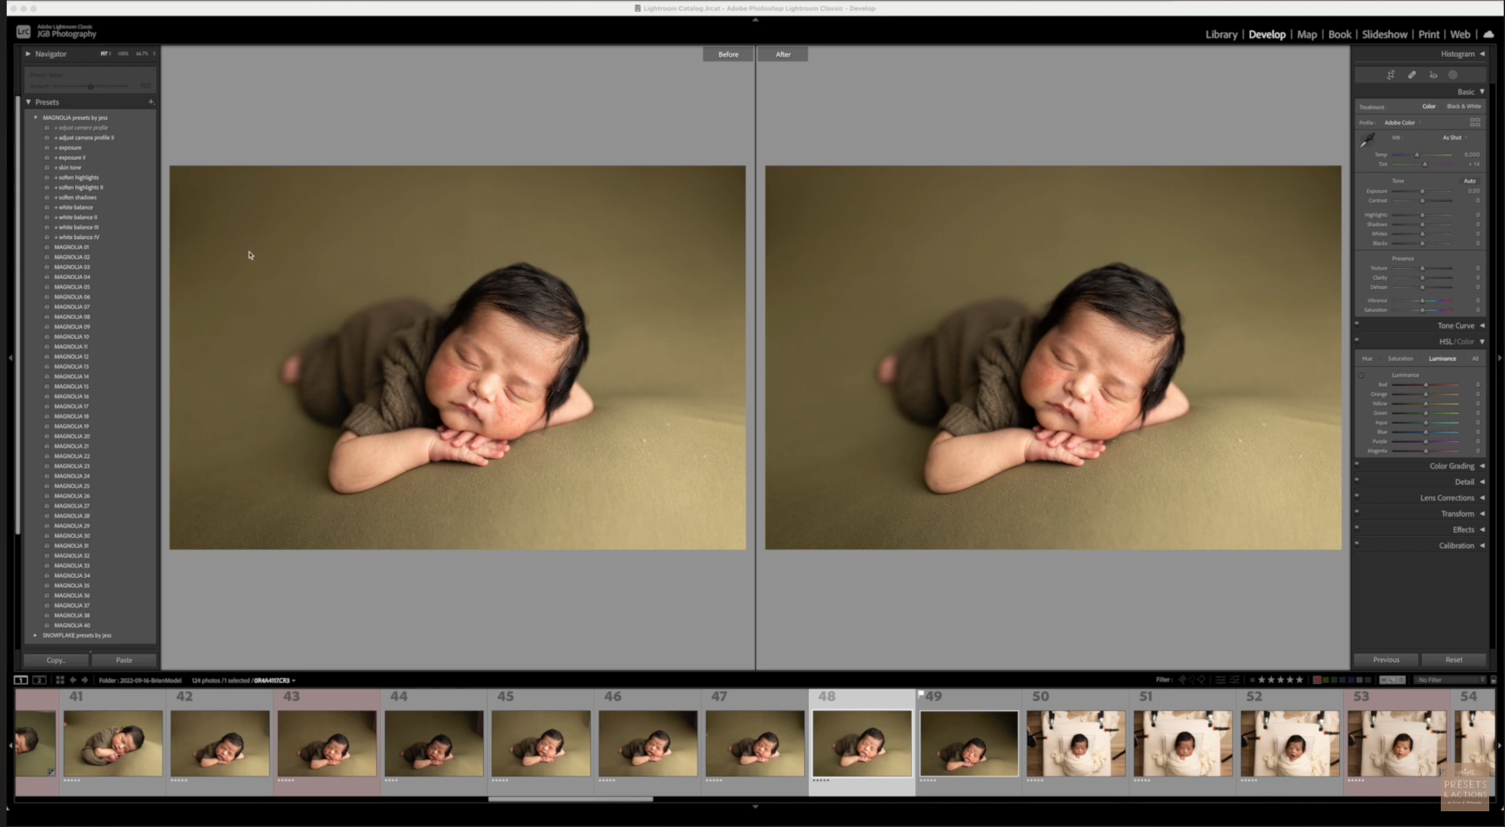Expand the Color Grading panel
1505x827 pixels.
(1452, 466)
